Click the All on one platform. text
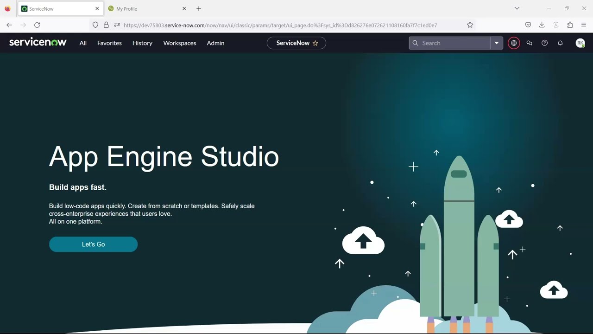This screenshot has height=334, width=593. (76, 221)
